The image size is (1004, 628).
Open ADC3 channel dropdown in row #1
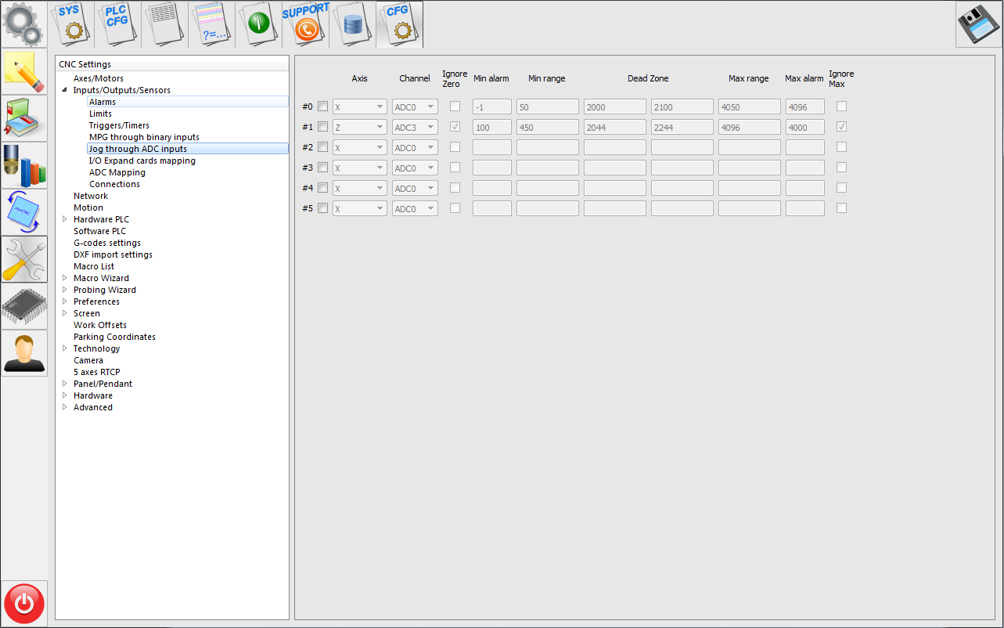[x=415, y=127]
